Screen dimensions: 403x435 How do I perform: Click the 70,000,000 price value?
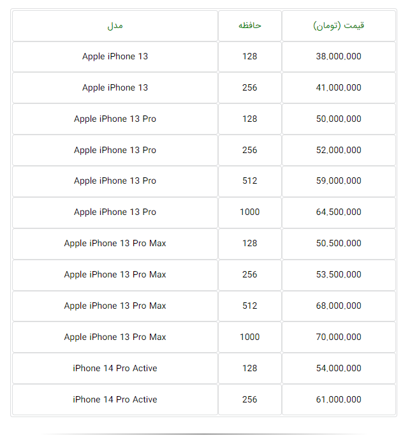click(x=339, y=337)
